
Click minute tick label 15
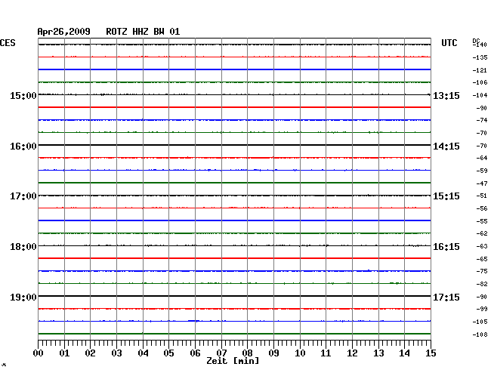(431, 353)
